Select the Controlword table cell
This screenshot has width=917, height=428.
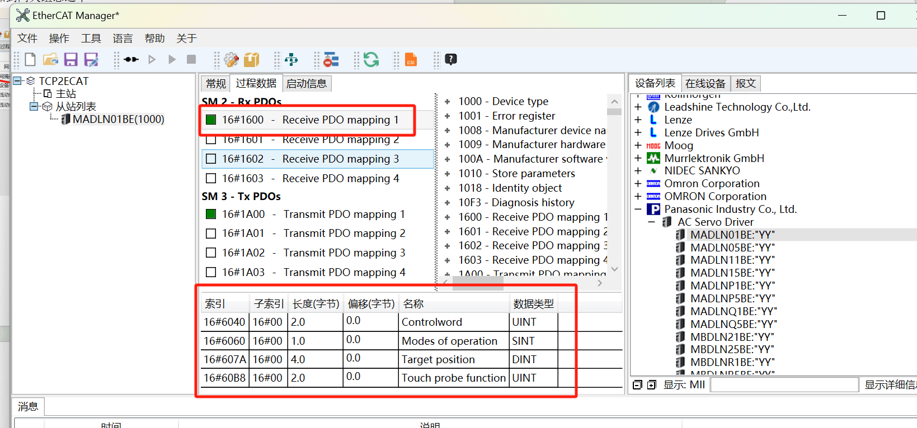(454, 322)
